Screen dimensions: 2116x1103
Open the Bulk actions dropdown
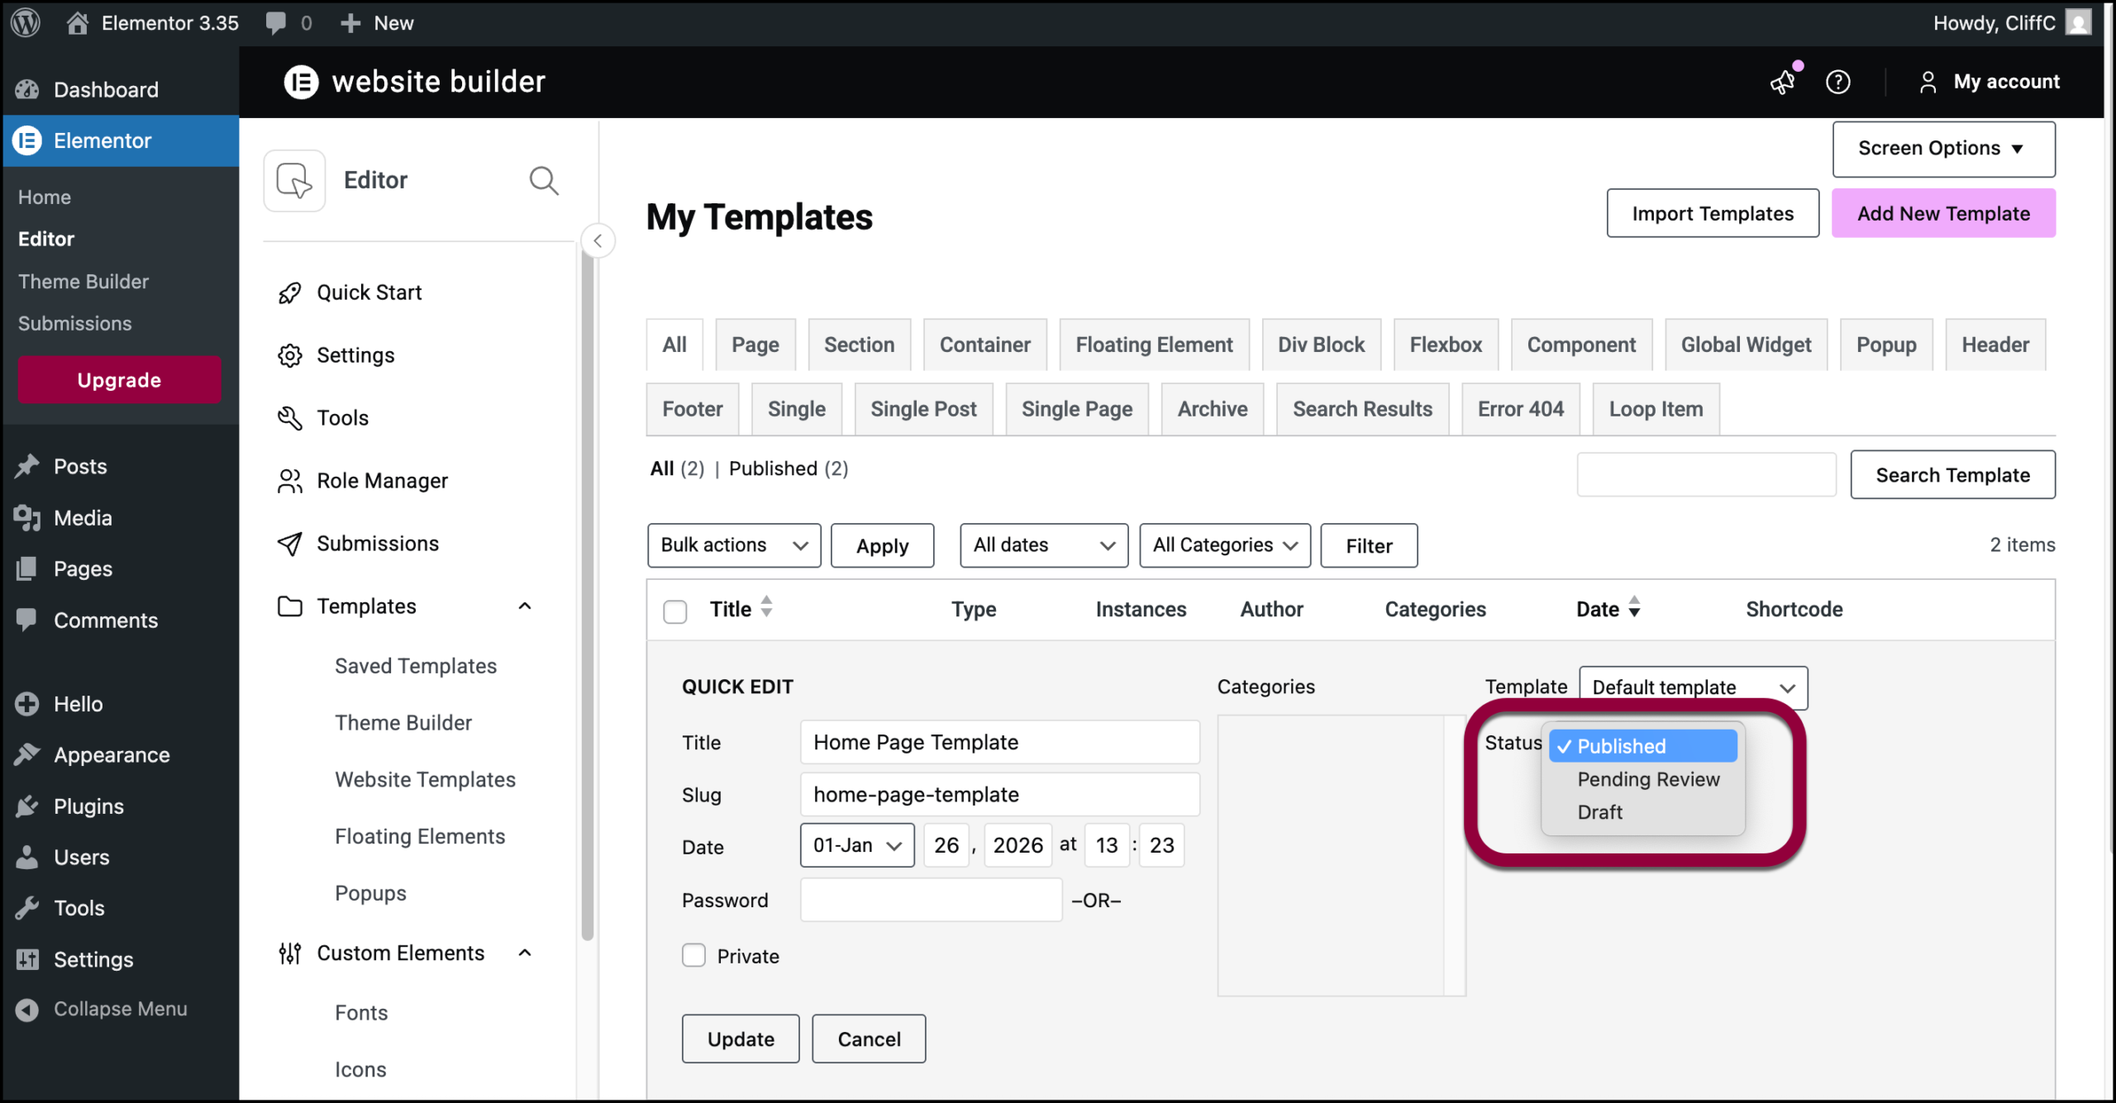(733, 545)
